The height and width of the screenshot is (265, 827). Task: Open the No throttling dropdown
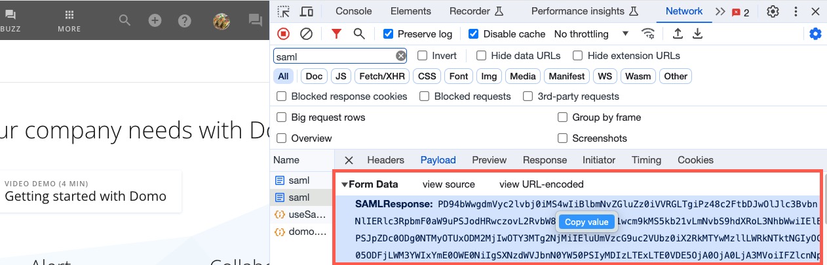coord(591,34)
